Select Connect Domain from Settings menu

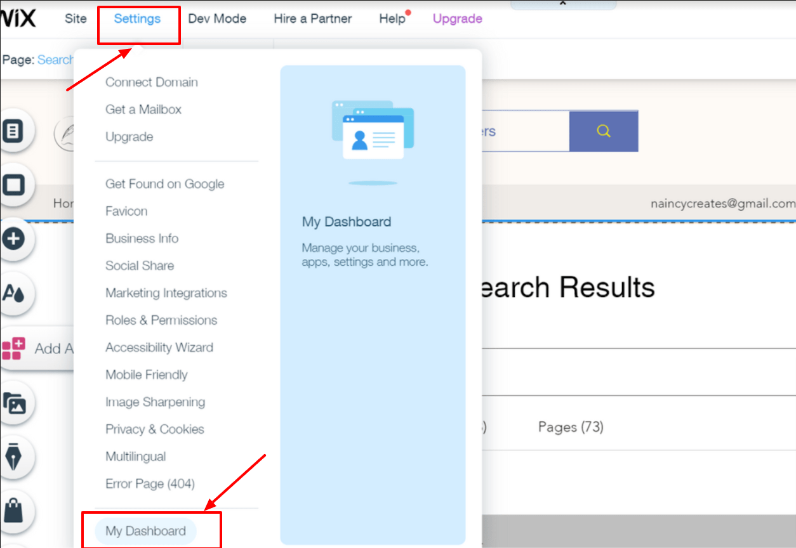[x=151, y=82]
